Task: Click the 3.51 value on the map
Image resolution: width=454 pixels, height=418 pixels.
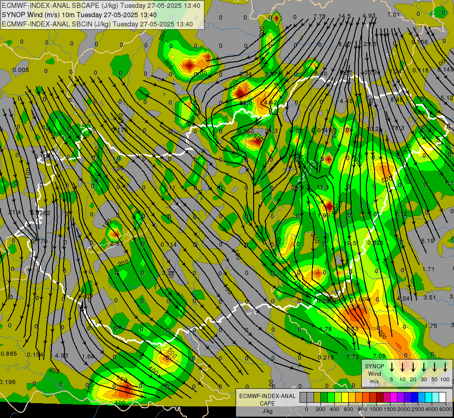Action: pos(430,297)
